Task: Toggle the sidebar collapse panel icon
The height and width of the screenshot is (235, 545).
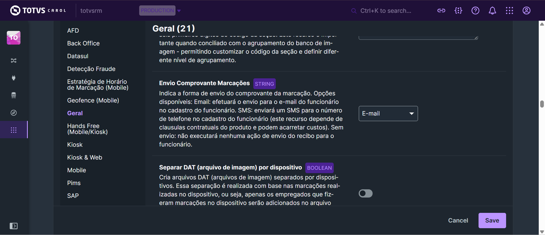Action: 14,226
